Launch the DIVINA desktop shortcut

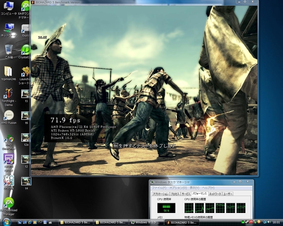8,183
